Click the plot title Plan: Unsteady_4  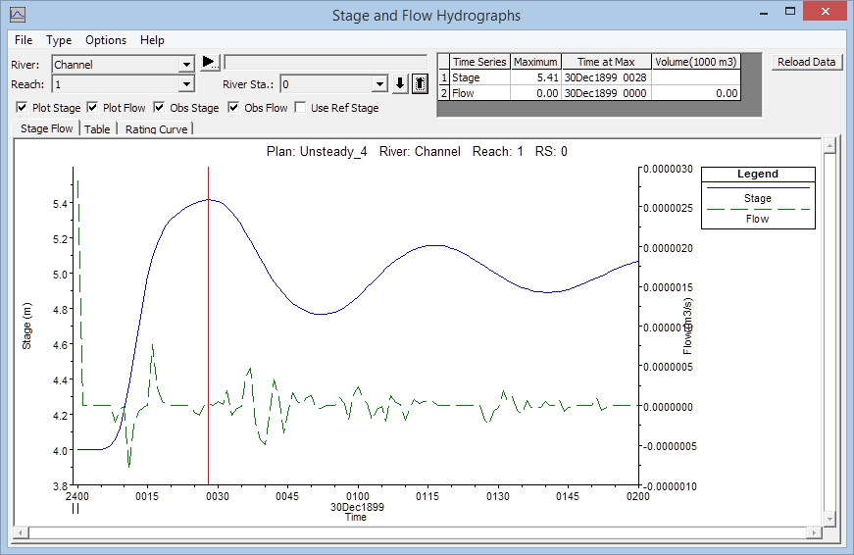(x=317, y=151)
